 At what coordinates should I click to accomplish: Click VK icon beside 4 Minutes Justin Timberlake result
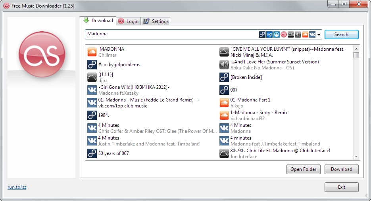tap(92, 141)
